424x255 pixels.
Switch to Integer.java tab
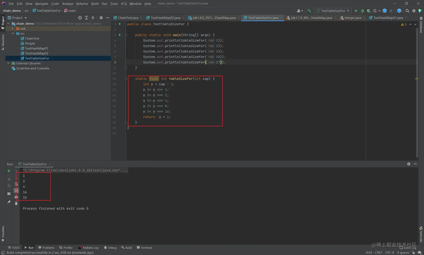click(x=352, y=18)
